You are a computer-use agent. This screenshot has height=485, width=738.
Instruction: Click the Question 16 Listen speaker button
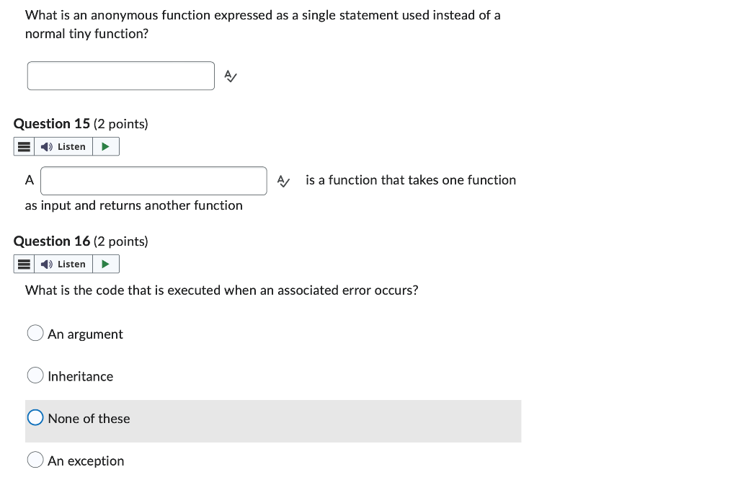63,264
